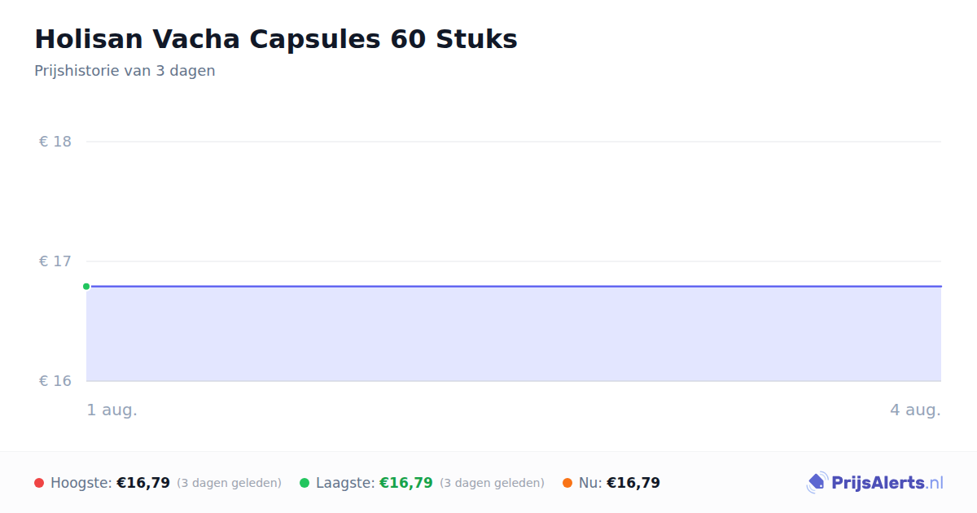
Task: Click the orange Nu legend dot
Action: [567, 483]
